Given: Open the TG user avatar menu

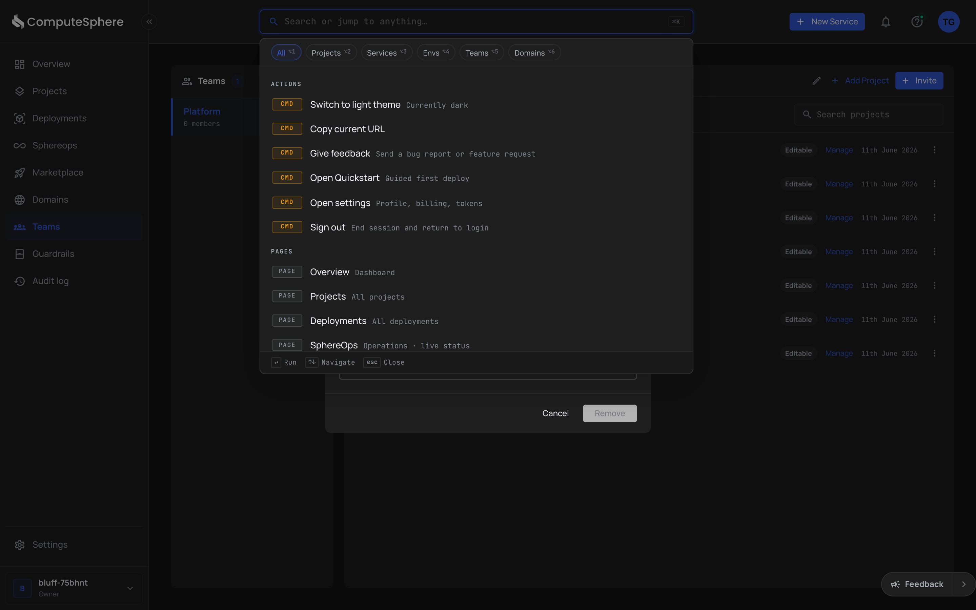Looking at the screenshot, I should [x=949, y=22].
